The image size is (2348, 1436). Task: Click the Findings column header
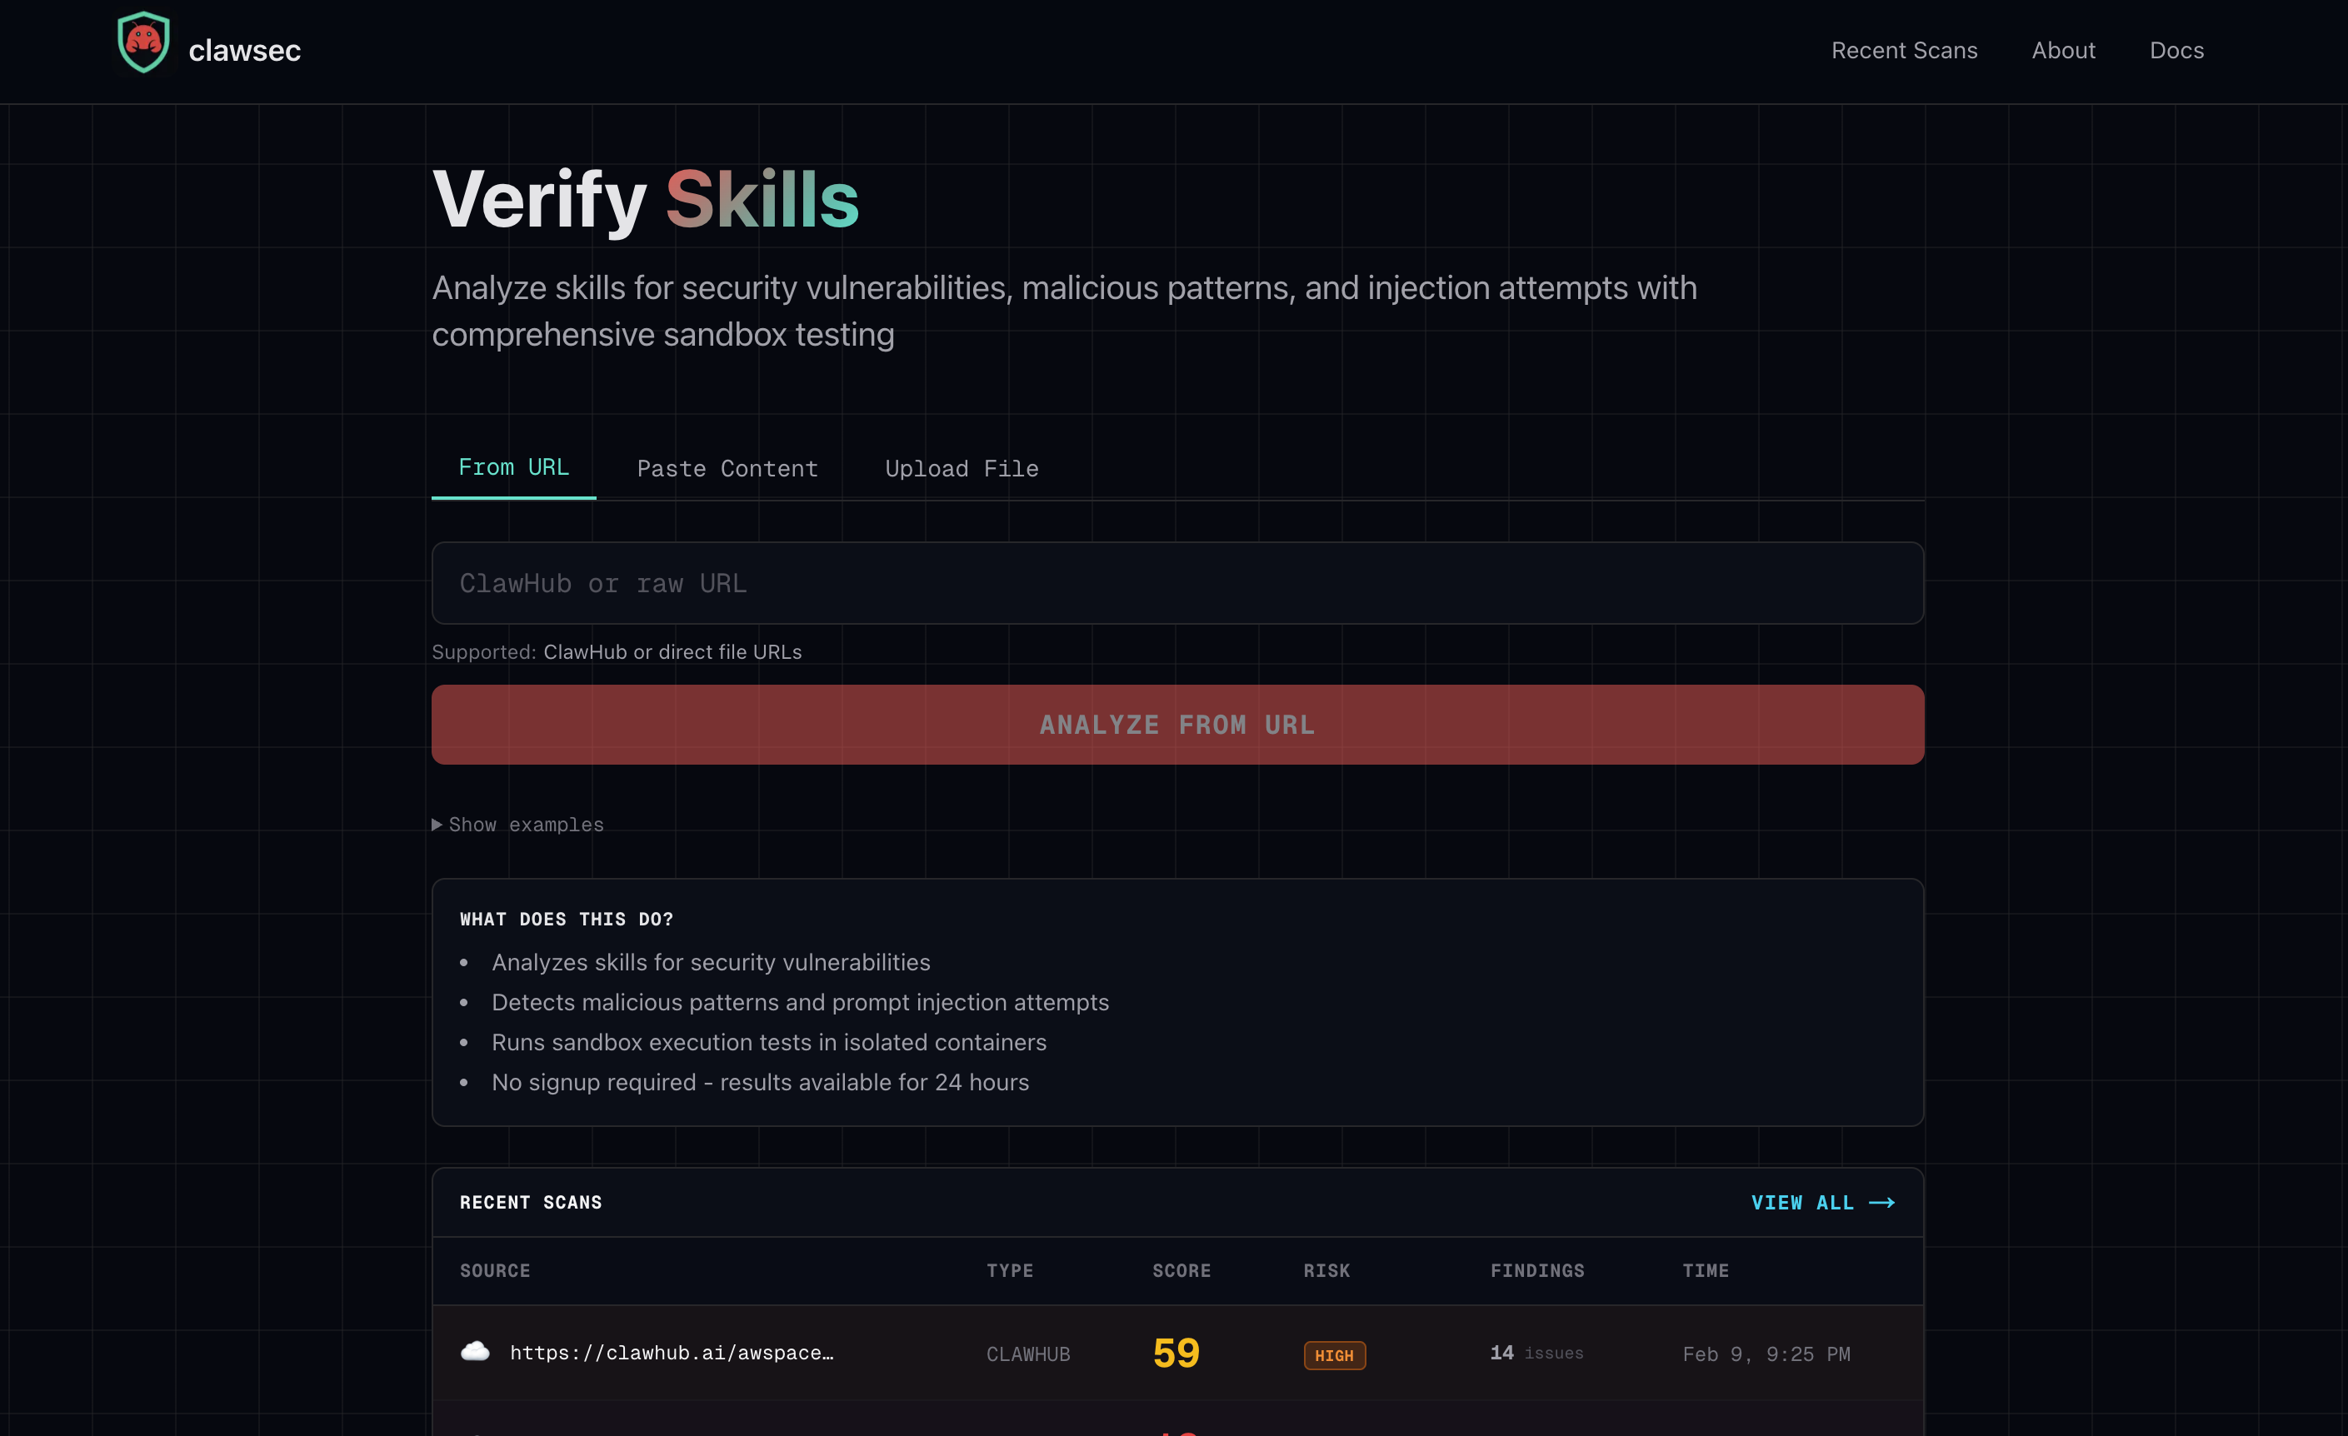(x=1536, y=1270)
